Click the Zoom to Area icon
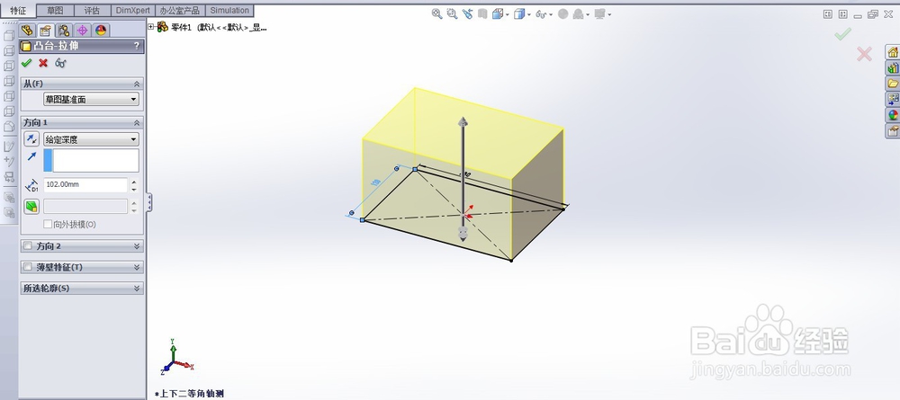 click(452, 13)
